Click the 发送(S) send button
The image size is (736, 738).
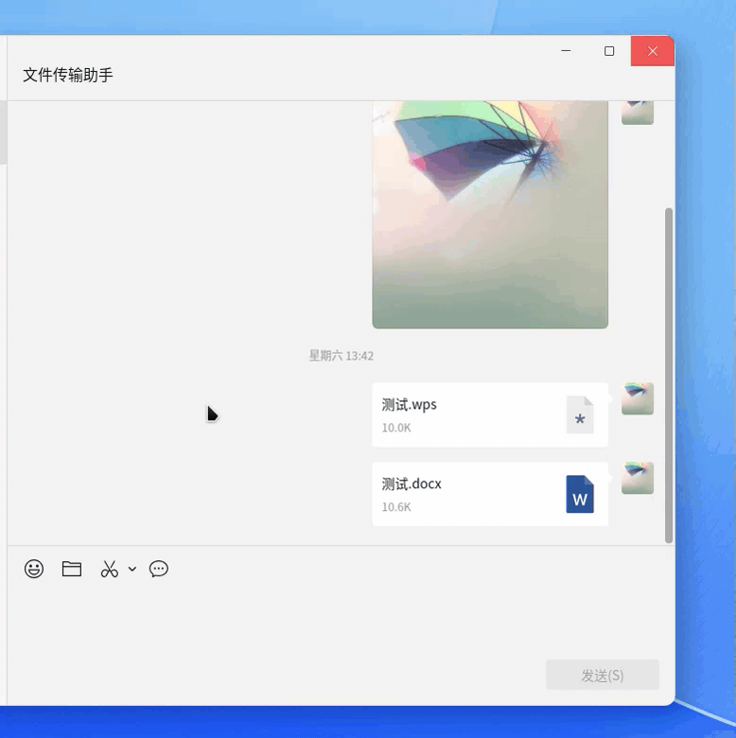coord(603,675)
